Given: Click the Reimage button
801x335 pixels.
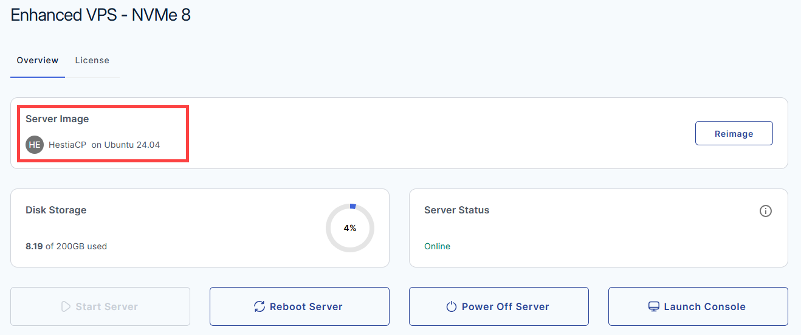Looking at the screenshot, I should point(734,133).
